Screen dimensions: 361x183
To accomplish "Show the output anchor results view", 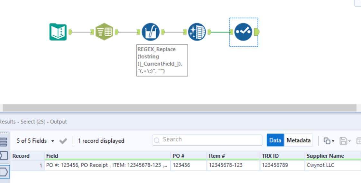I will coord(4,172).
